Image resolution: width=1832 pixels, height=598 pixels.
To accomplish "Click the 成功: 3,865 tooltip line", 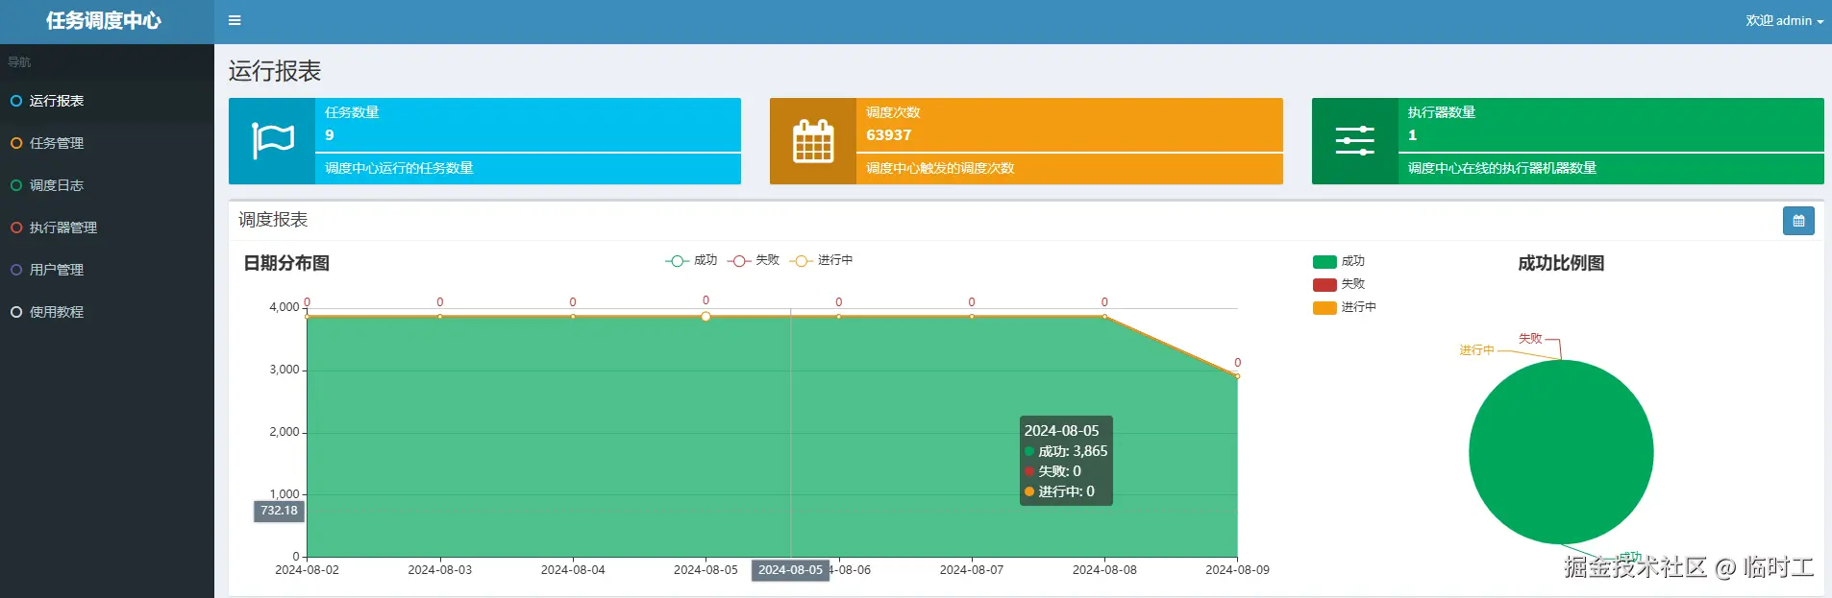I will point(1065,451).
